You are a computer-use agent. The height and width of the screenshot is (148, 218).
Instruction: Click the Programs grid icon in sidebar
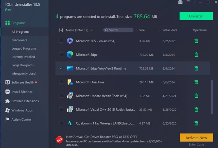point(7,23)
